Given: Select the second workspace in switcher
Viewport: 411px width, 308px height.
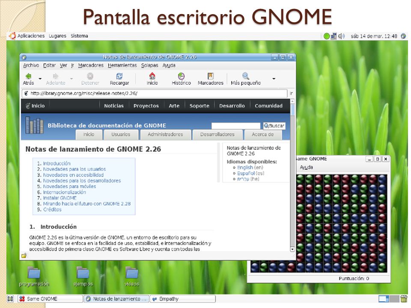Looking at the screenshot, I should coord(394,299).
